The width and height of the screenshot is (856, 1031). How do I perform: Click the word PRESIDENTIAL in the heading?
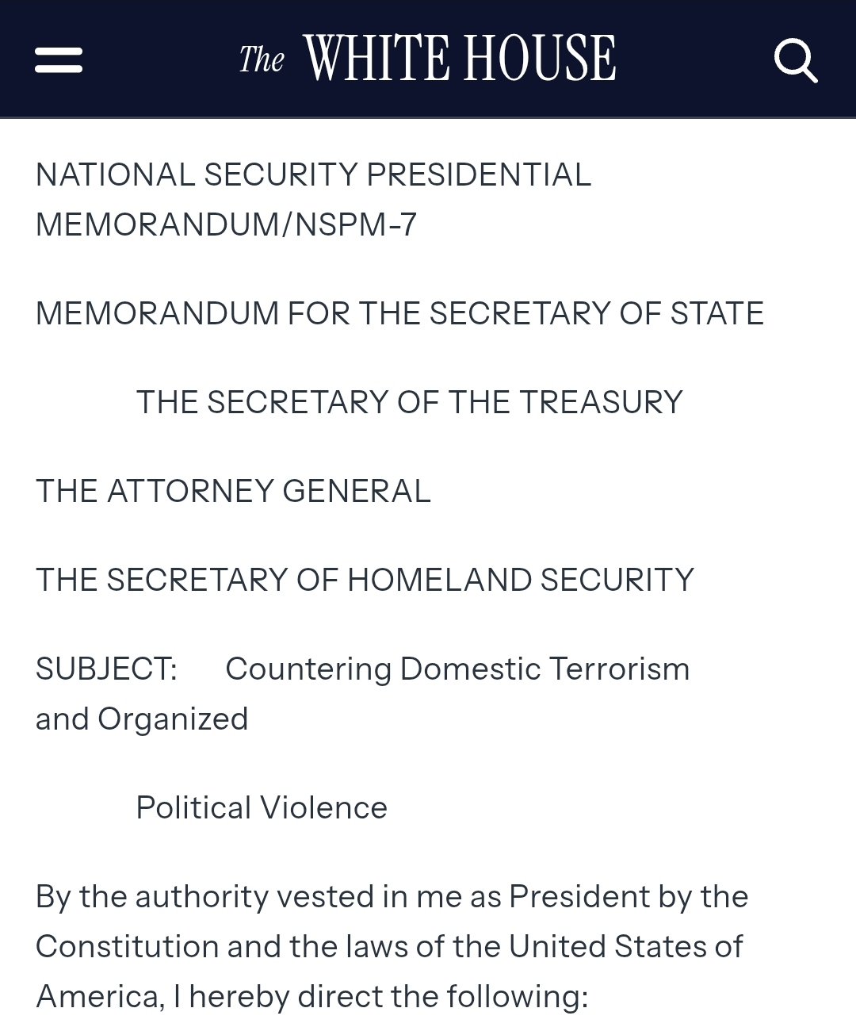tap(479, 174)
